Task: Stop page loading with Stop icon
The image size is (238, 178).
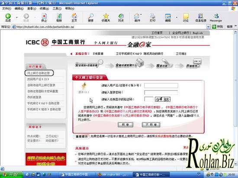Action: (x=44, y=18)
